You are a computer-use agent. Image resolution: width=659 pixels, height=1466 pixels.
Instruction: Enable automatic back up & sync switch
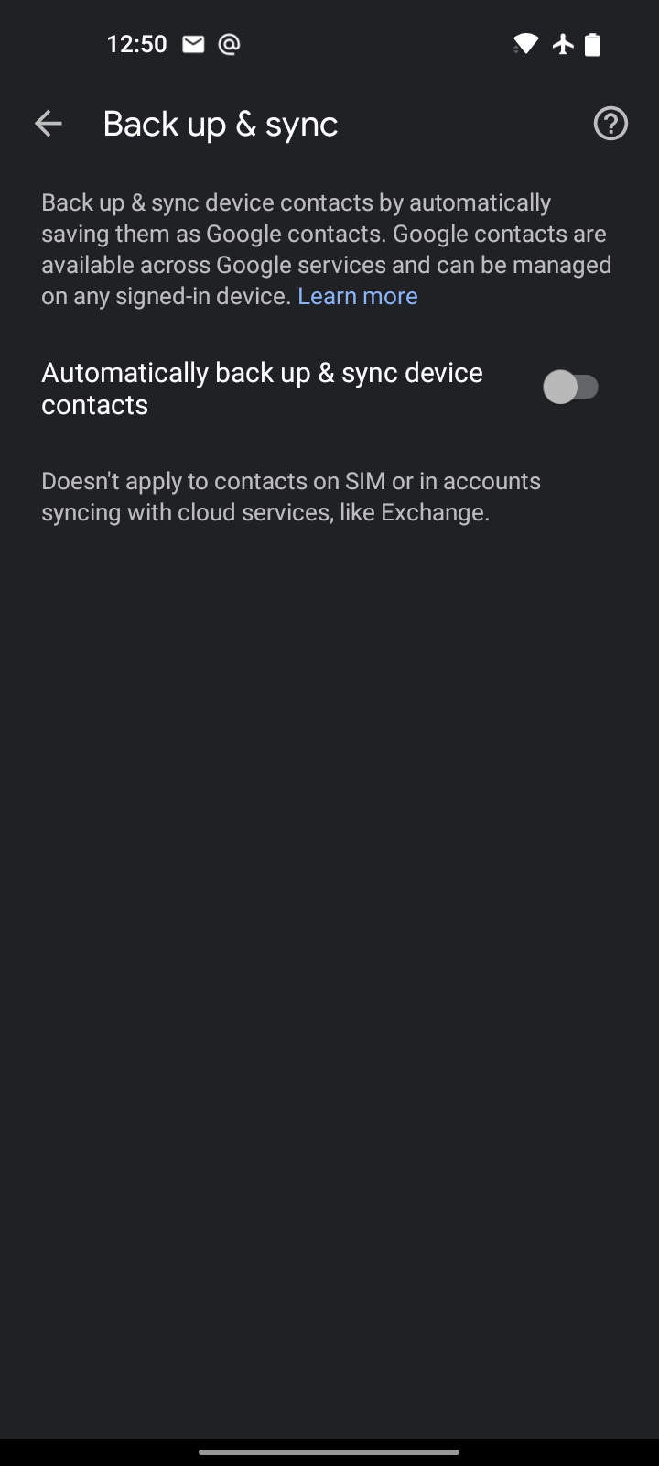[571, 388]
